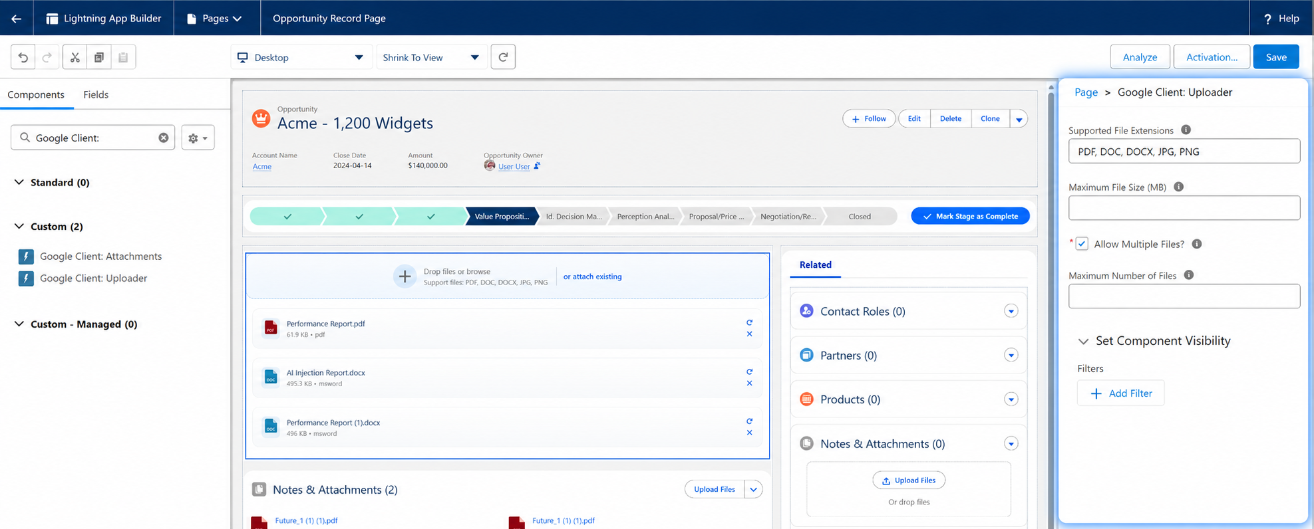Re-upload Performance Report.pdf with refresh icon
The height and width of the screenshot is (529, 1314).
[x=749, y=322]
